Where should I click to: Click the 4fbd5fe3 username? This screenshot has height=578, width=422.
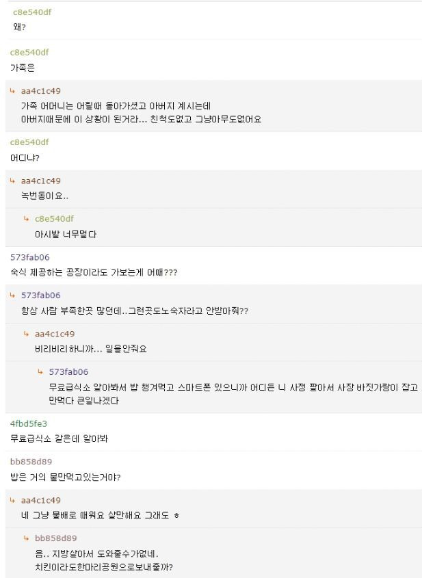coord(29,423)
